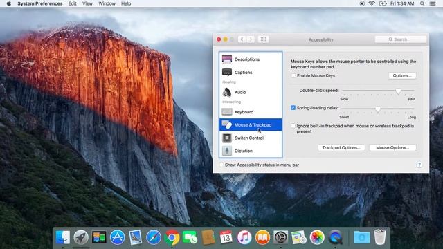Click the Spring-loading delay slider

click(378, 109)
